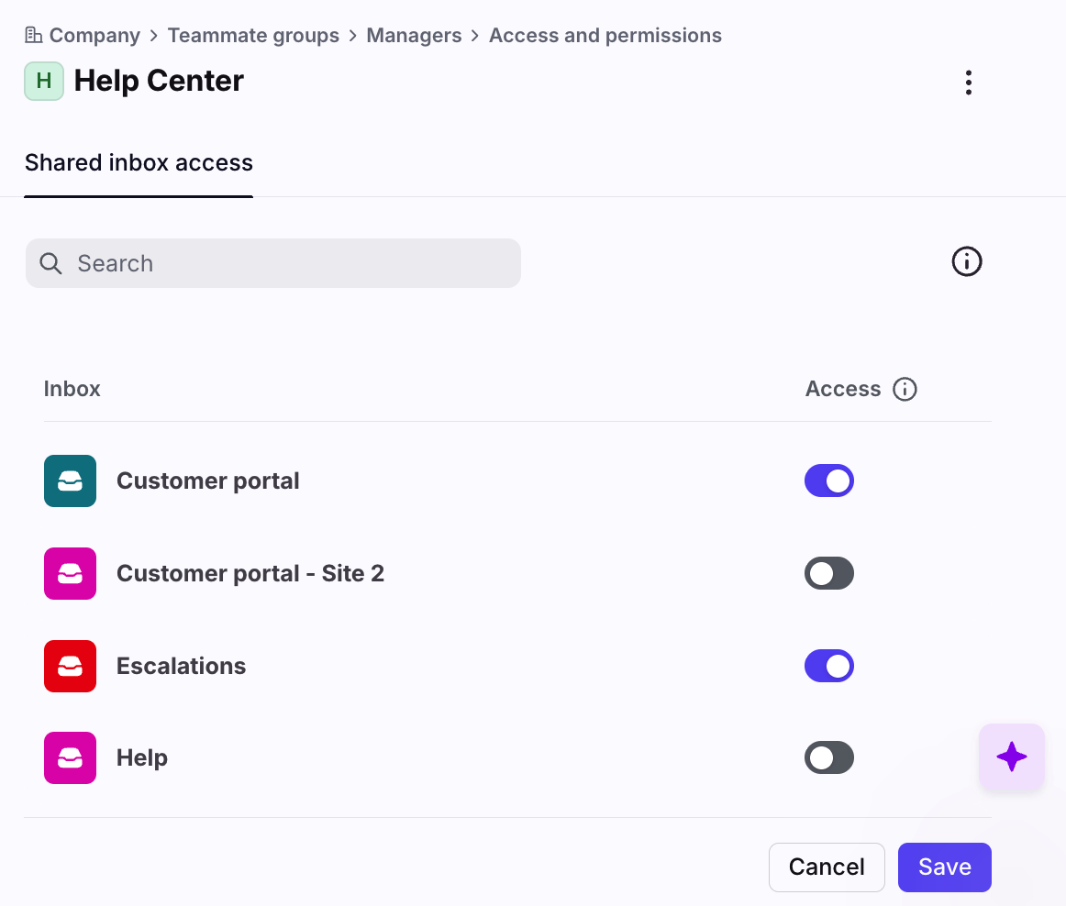Image resolution: width=1066 pixels, height=906 pixels.
Task: Turn off Escalations inbox access toggle
Action: click(x=828, y=666)
